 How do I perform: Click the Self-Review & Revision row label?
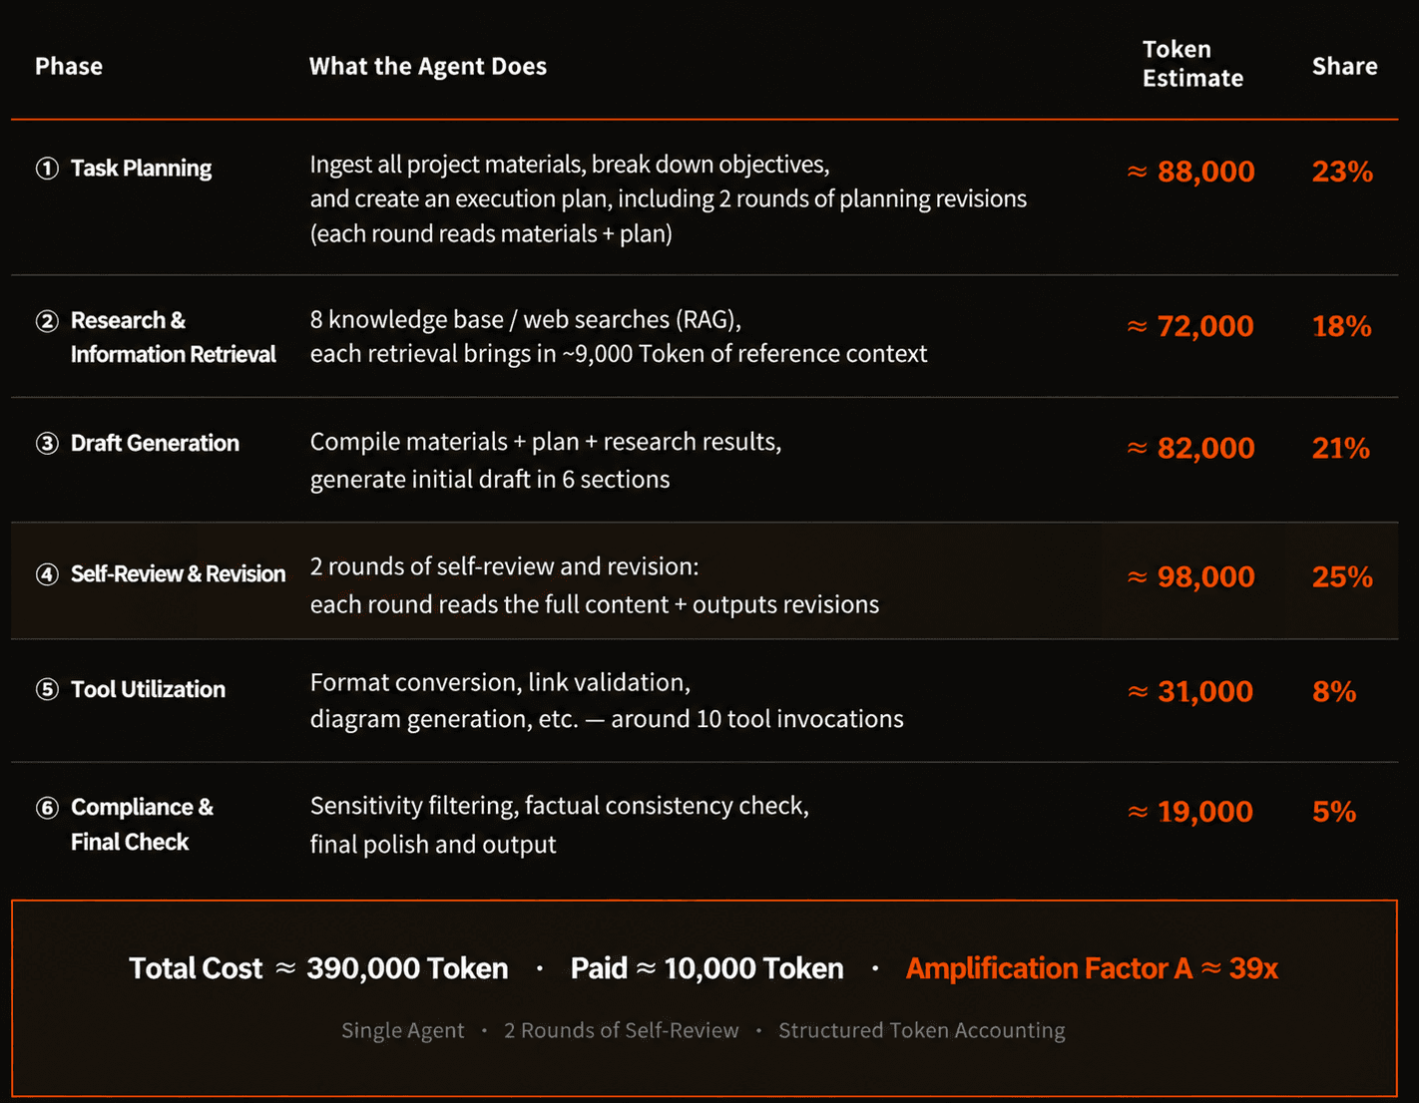coord(178,574)
